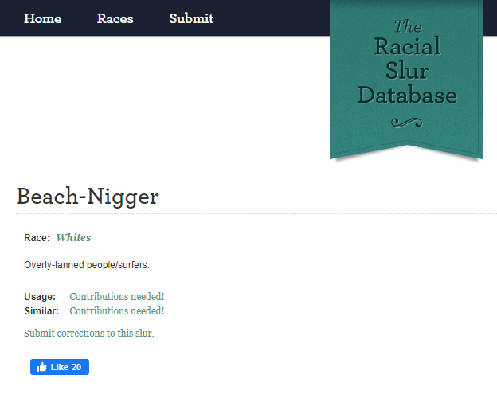Click the word Database in the banner
The height and width of the screenshot is (394, 497).
tap(406, 96)
